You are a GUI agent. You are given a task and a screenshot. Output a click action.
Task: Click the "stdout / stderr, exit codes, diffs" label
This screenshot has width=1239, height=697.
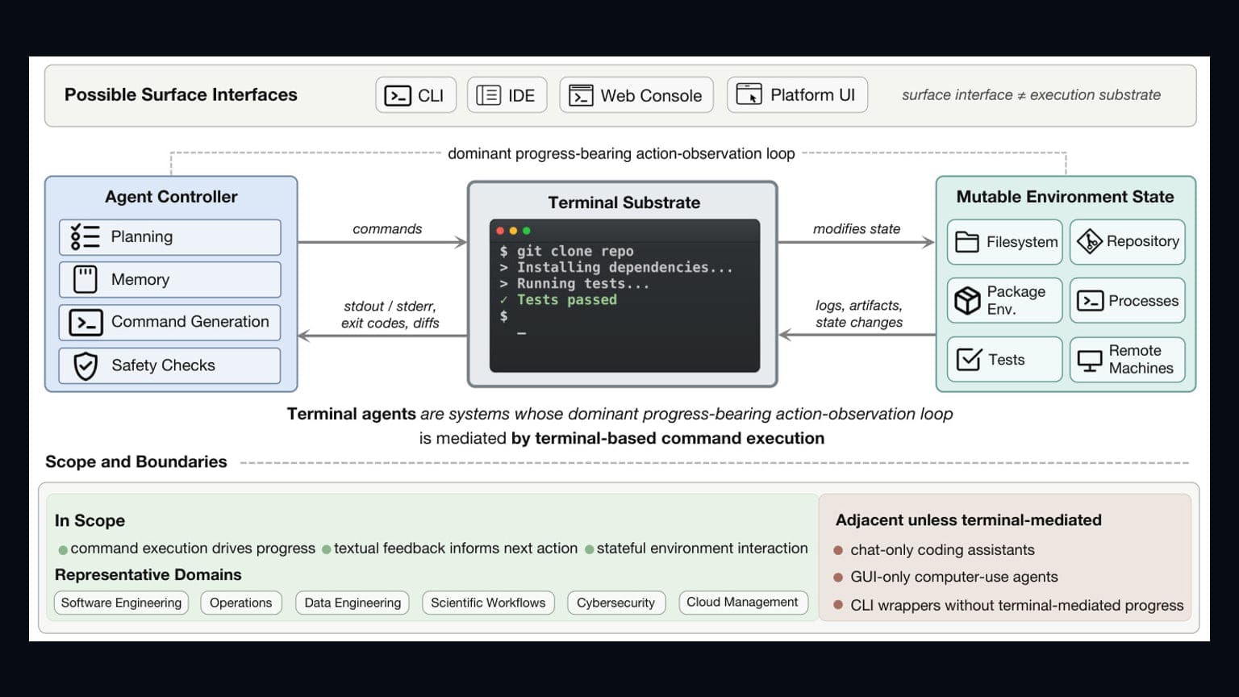[390, 315]
